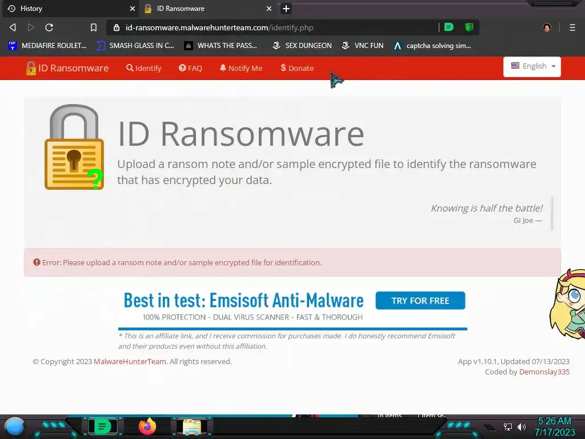
Task: Open the browser hamburger menu
Action: pyautogui.click(x=572, y=27)
